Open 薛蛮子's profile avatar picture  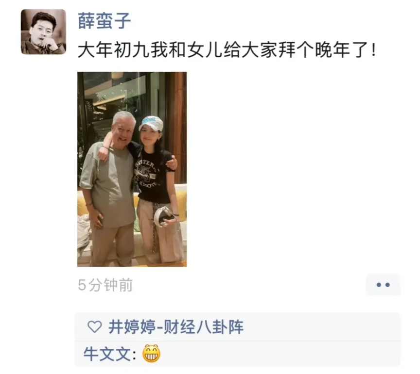[x=43, y=32]
